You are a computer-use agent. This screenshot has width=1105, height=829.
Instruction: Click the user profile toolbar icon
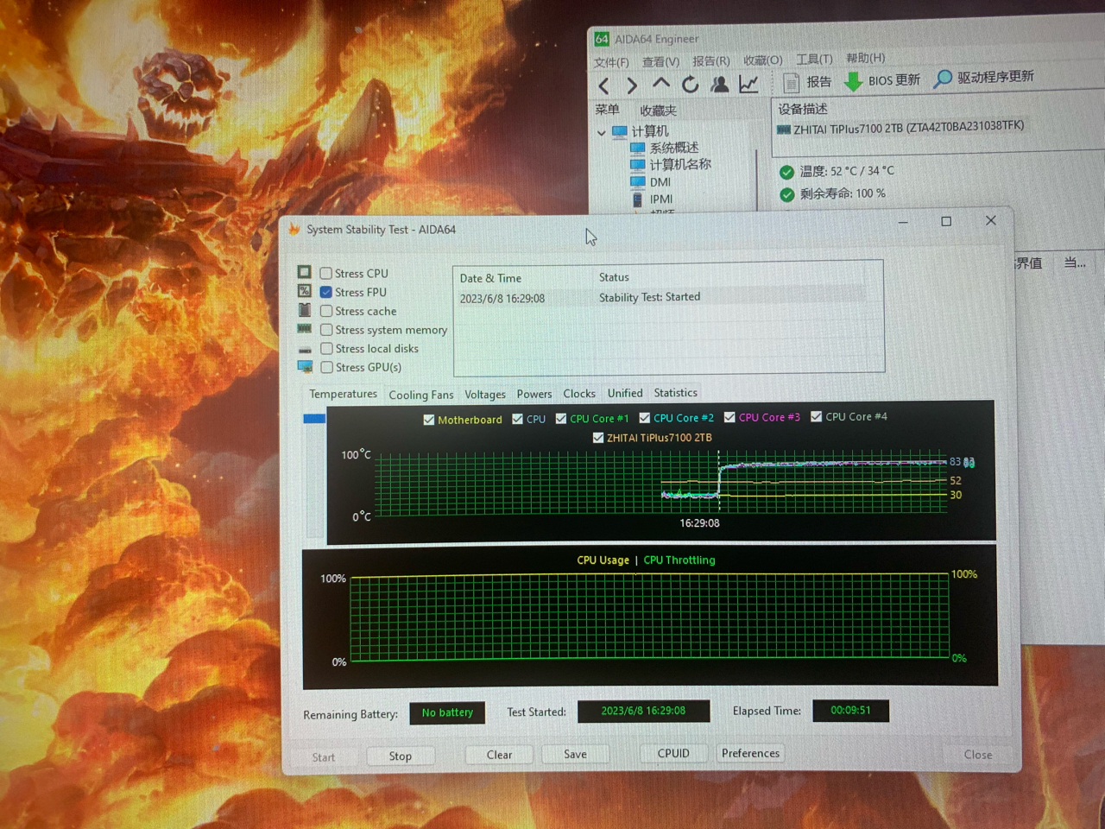tap(719, 84)
